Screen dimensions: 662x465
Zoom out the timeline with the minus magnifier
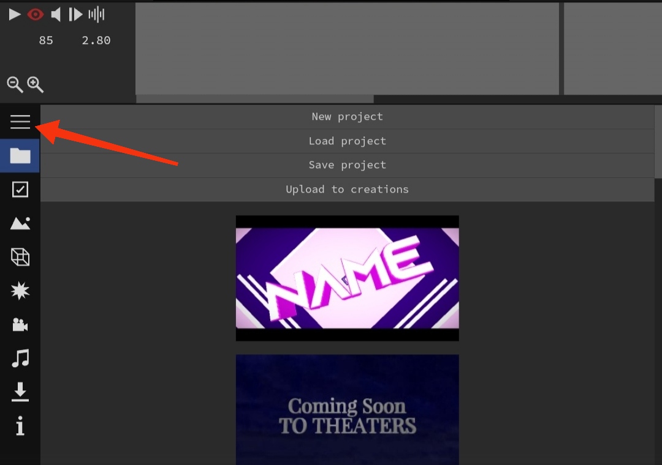click(15, 84)
